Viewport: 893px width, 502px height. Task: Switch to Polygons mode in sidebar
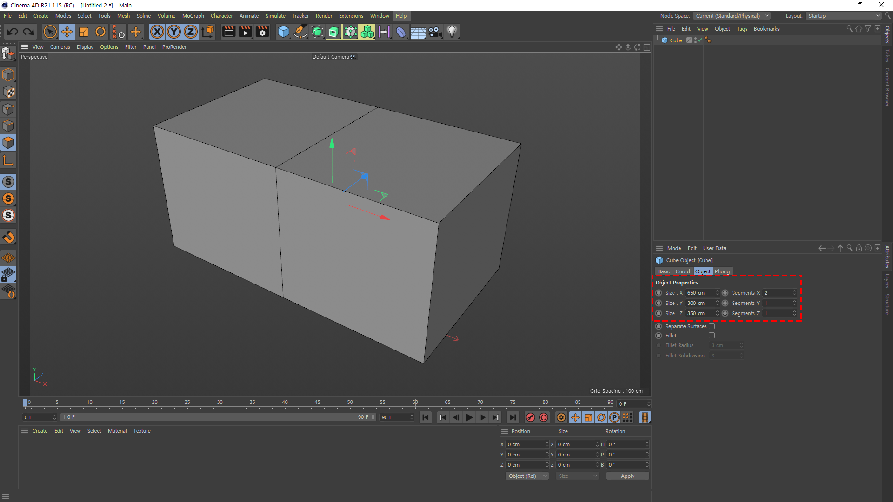pyautogui.click(x=8, y=143)
